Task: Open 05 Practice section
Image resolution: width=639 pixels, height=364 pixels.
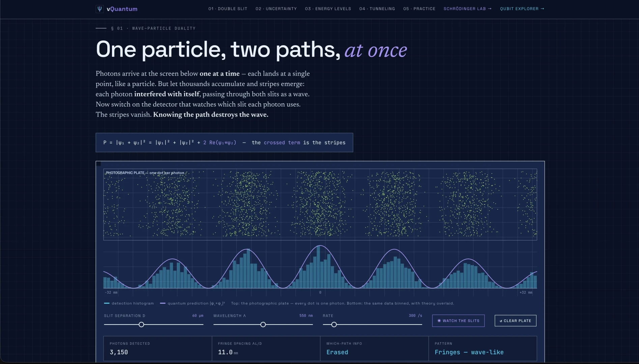Action: click(x=419, y=9)
